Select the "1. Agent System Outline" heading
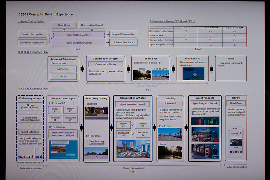The width and height of the screenshot is (270, 180). pyautogui.click(x=31, y=21)
